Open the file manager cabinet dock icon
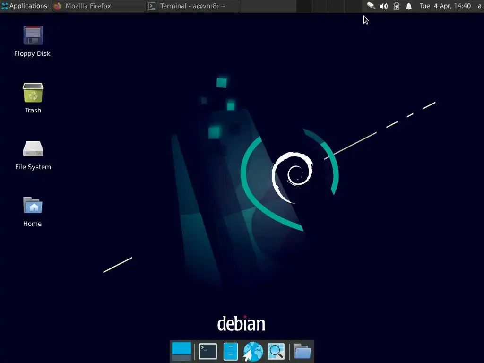 [x=231, y=351]
